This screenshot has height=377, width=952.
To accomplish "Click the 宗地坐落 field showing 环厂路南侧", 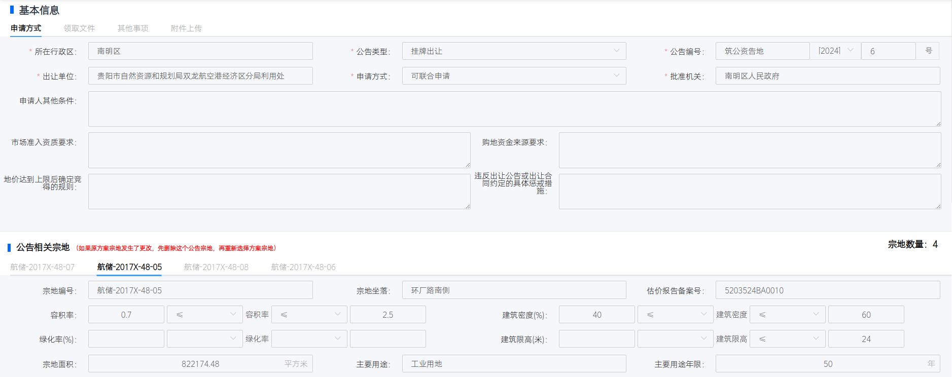I will pyautogui.click(x=514, y=290).
